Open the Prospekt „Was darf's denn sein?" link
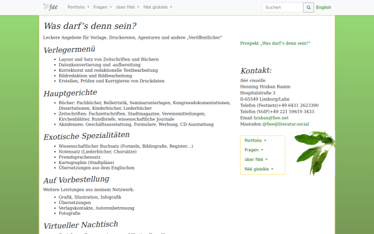 tap(276, 43)
